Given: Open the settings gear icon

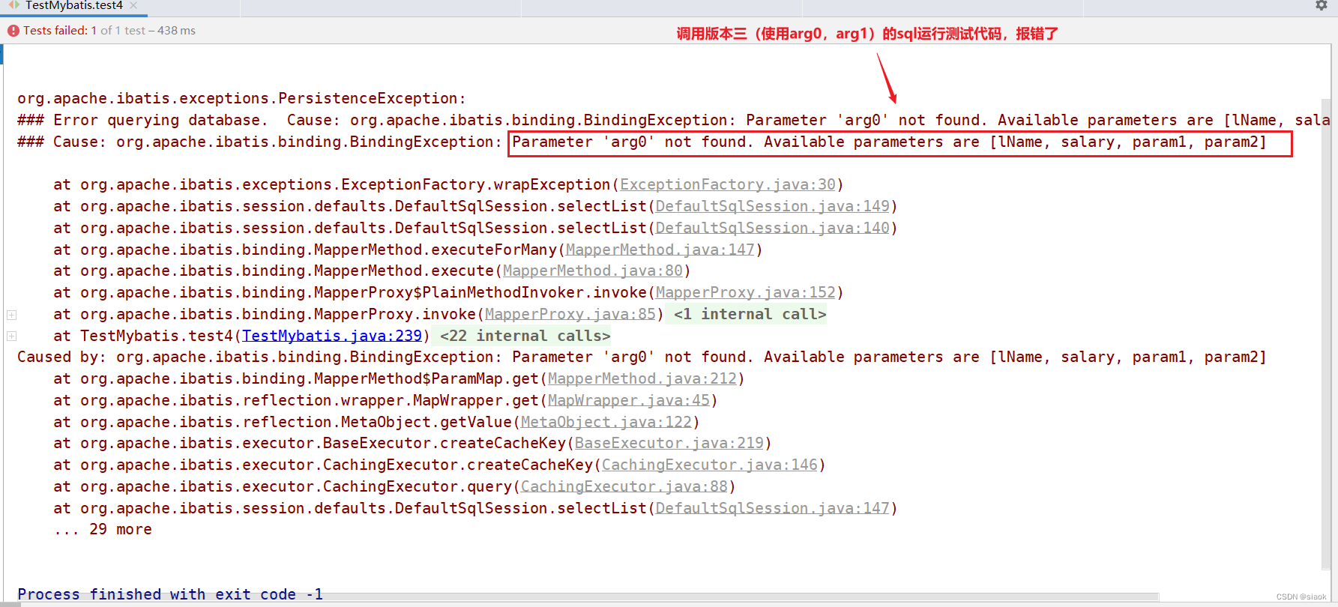Looking at the screenshot, I should click(x=1322, y=5).
